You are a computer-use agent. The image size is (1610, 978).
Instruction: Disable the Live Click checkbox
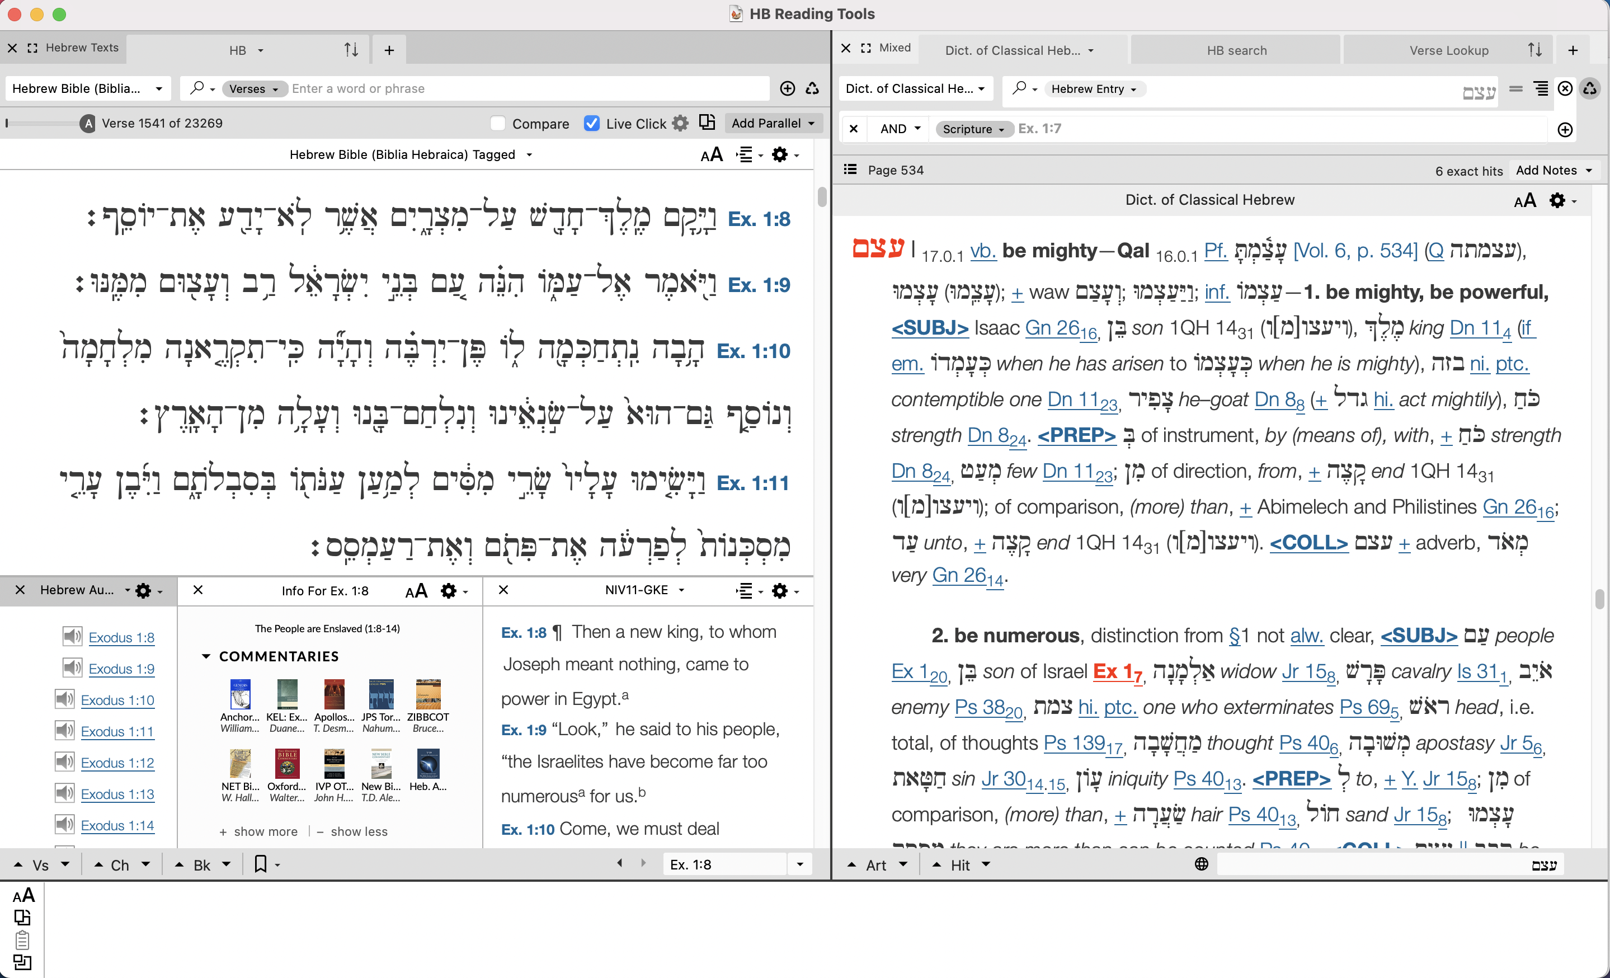(592, 123)
